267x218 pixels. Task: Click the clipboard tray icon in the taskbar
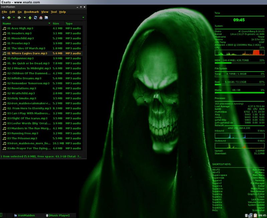(255, 215)
